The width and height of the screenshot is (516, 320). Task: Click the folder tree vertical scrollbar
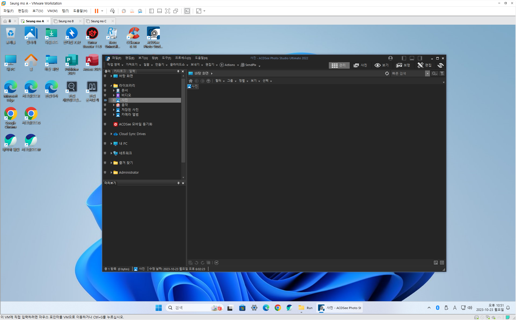point(183,121)
